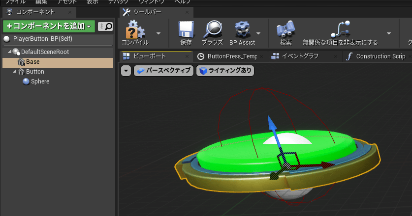Viewport: 412px width, 216px height.
Task: Close the Components panel tab
Action: click(69, 12)
